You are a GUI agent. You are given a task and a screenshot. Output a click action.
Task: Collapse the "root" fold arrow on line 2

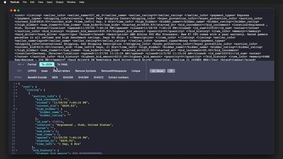click(x=16, y=87)
